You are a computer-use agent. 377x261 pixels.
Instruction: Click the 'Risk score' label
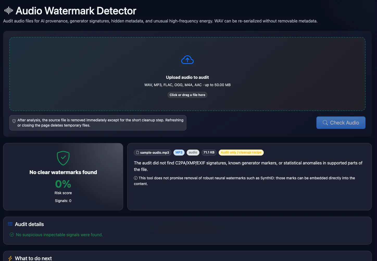(63, 193)
